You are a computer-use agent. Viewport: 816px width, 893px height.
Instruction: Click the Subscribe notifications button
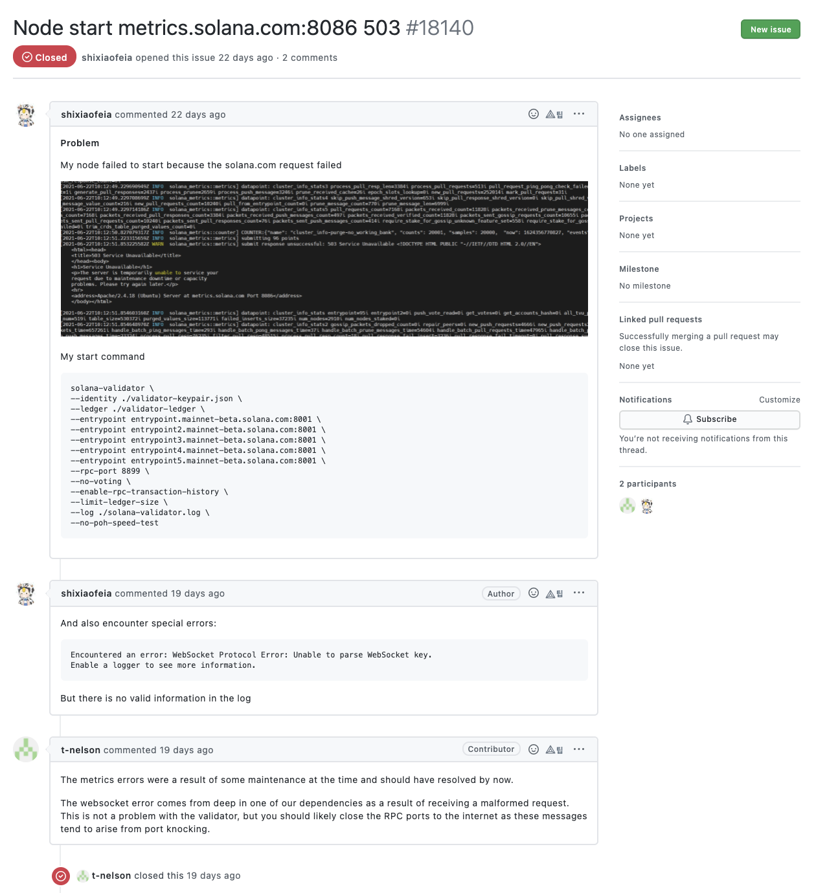click(x=709, y=419)
